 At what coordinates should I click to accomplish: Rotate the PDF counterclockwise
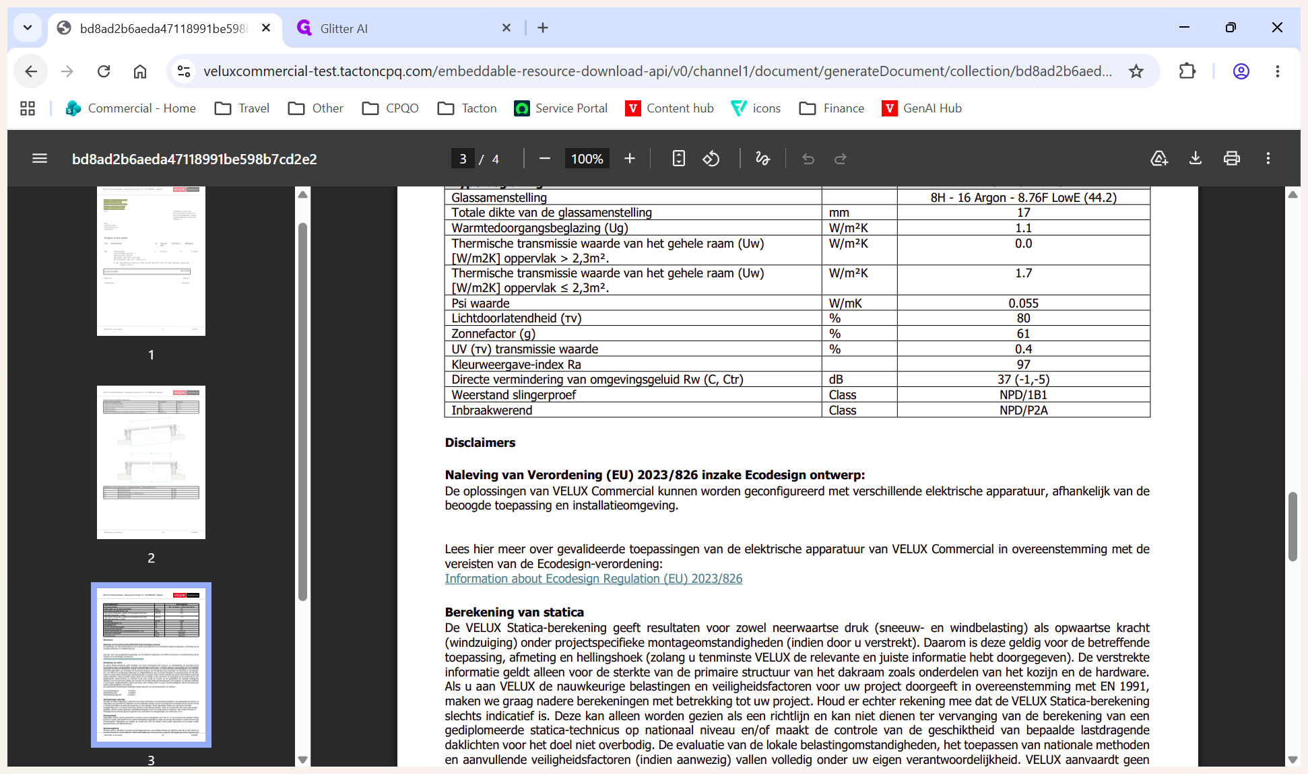tap(711, 159)
